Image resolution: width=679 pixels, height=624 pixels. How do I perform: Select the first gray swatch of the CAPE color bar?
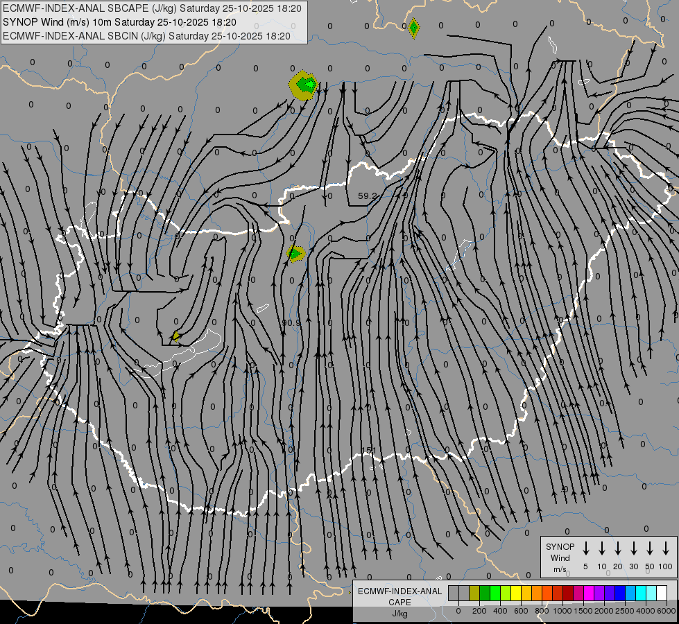(454, 593)
